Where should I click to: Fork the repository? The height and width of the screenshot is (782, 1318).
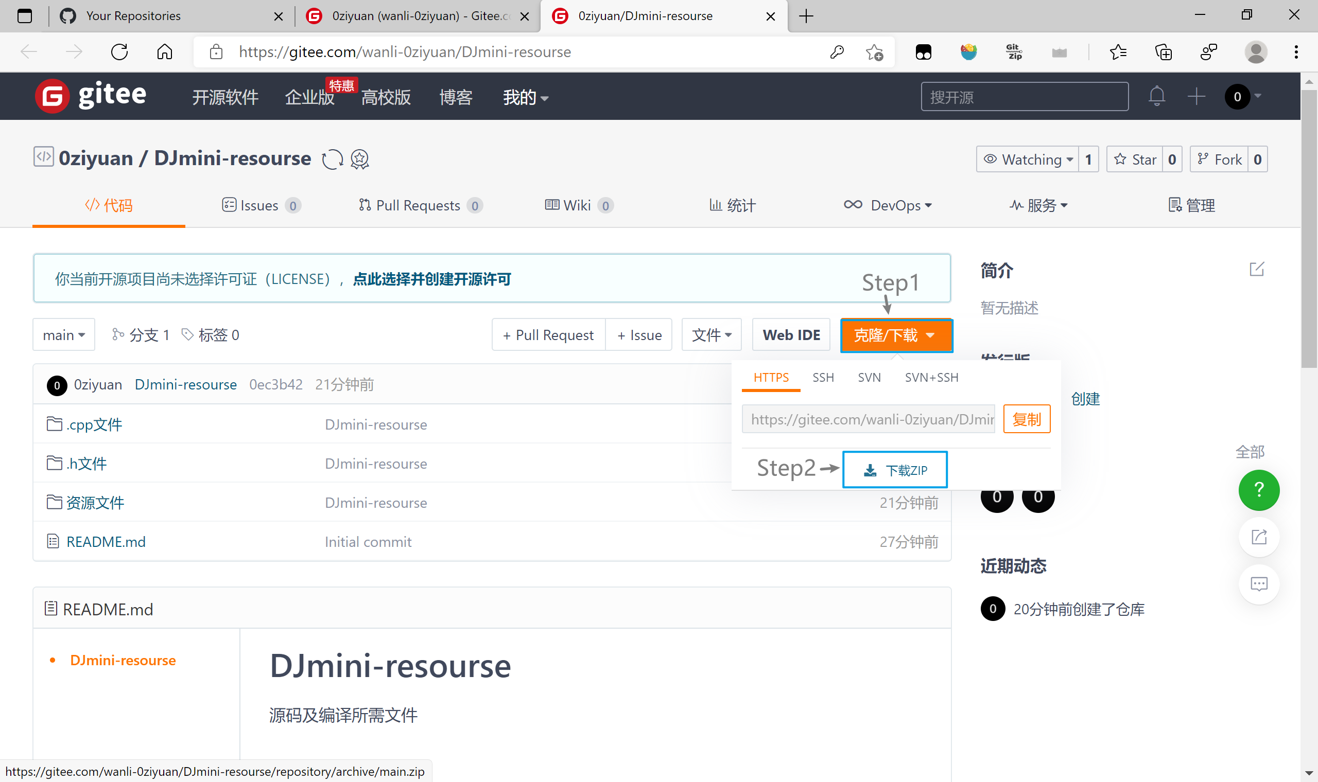click(x=1219, y=159)
